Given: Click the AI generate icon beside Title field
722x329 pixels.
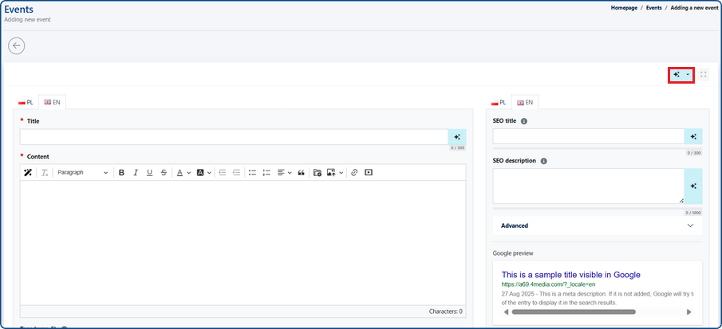Looking at the screenshot, I should click(457, 137).
